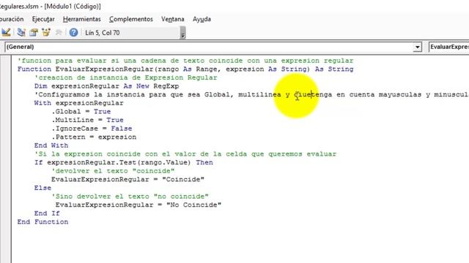Click the EvaluarExpresionRegular = "No Coincide" line
Screen dimensions: 469x263
click(x=139, y=205)
